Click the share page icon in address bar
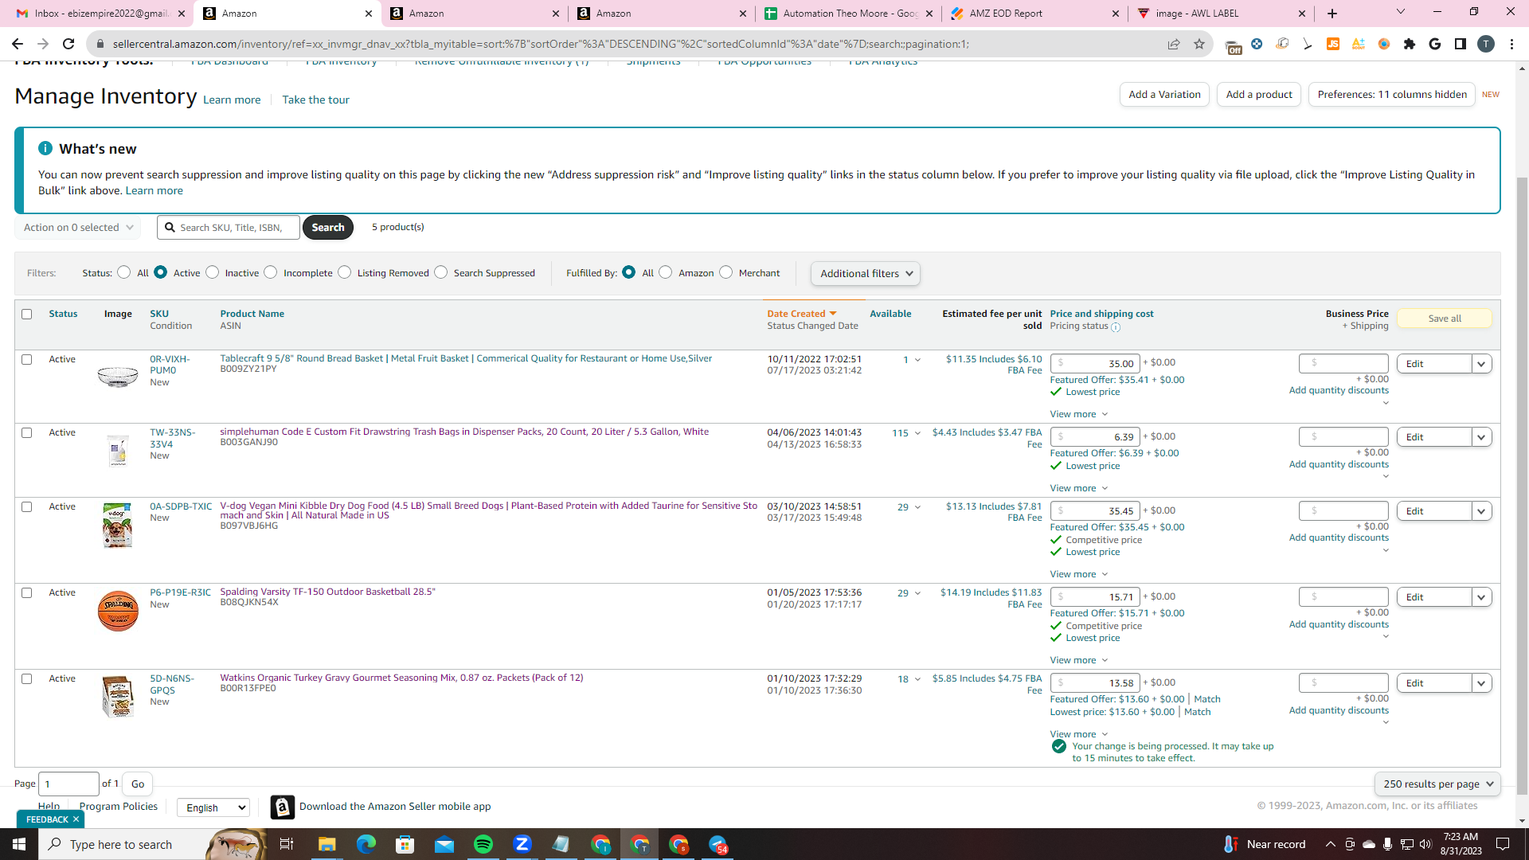Viewport: 1529px width, 860px height. point(1174,44)
